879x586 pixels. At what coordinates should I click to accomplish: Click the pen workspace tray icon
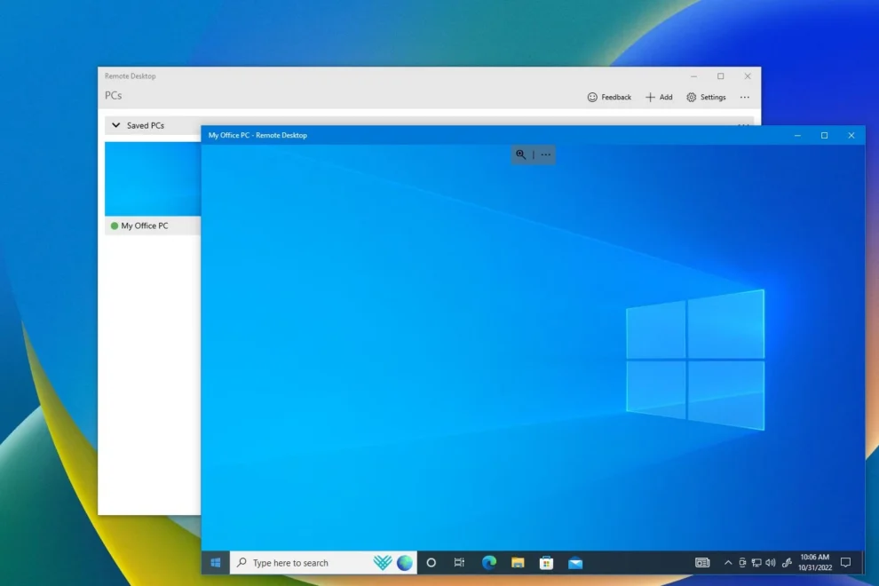787,562
